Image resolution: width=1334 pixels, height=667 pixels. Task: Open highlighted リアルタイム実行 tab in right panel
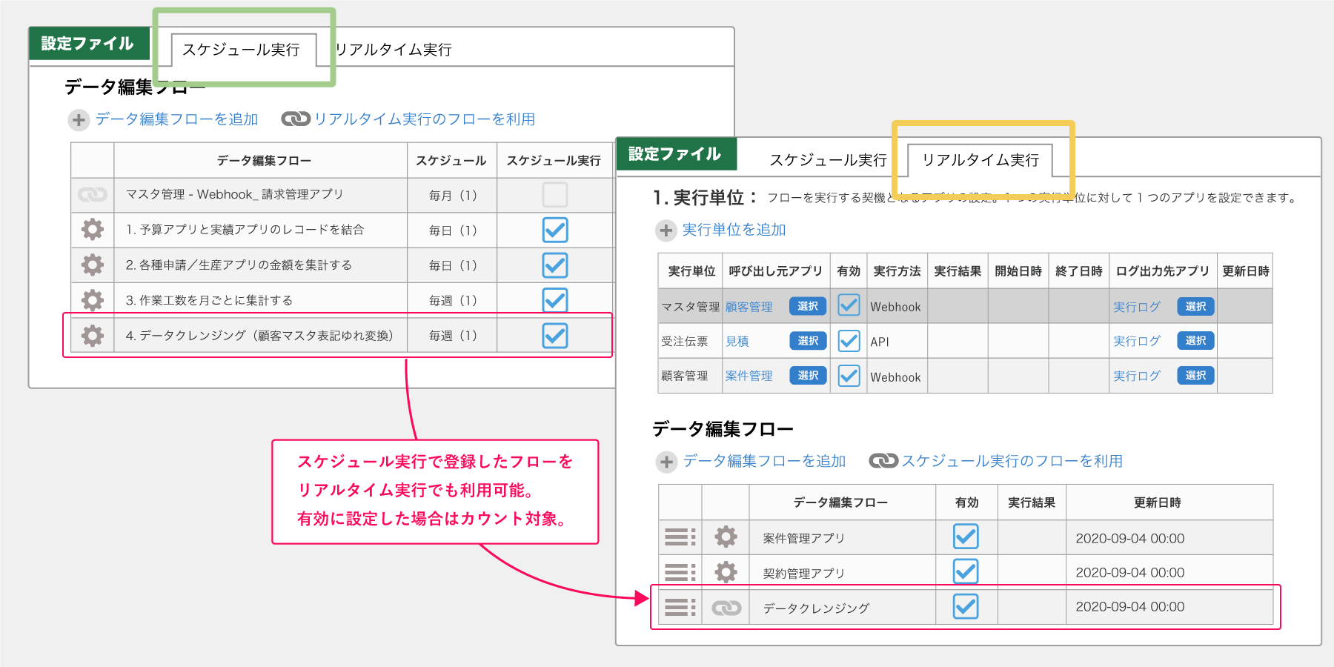pos(980,160)
